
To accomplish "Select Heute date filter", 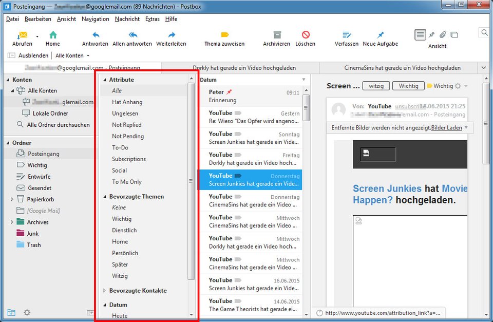I will [120, 315].
